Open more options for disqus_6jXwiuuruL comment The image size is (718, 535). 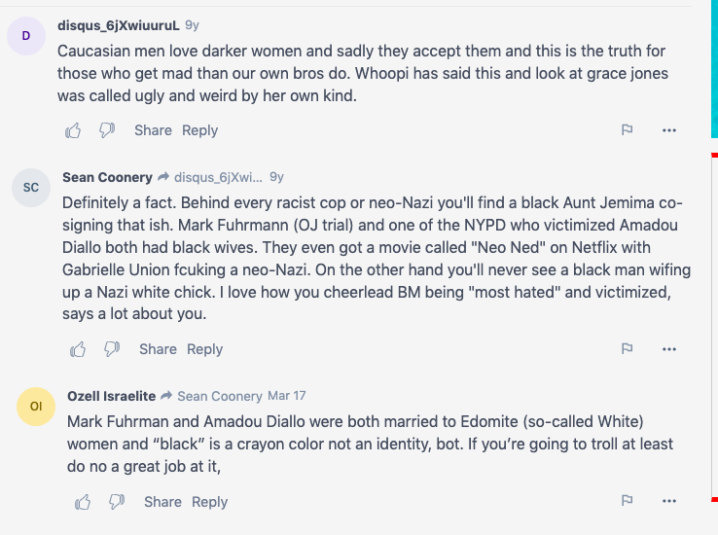[669, 130]
